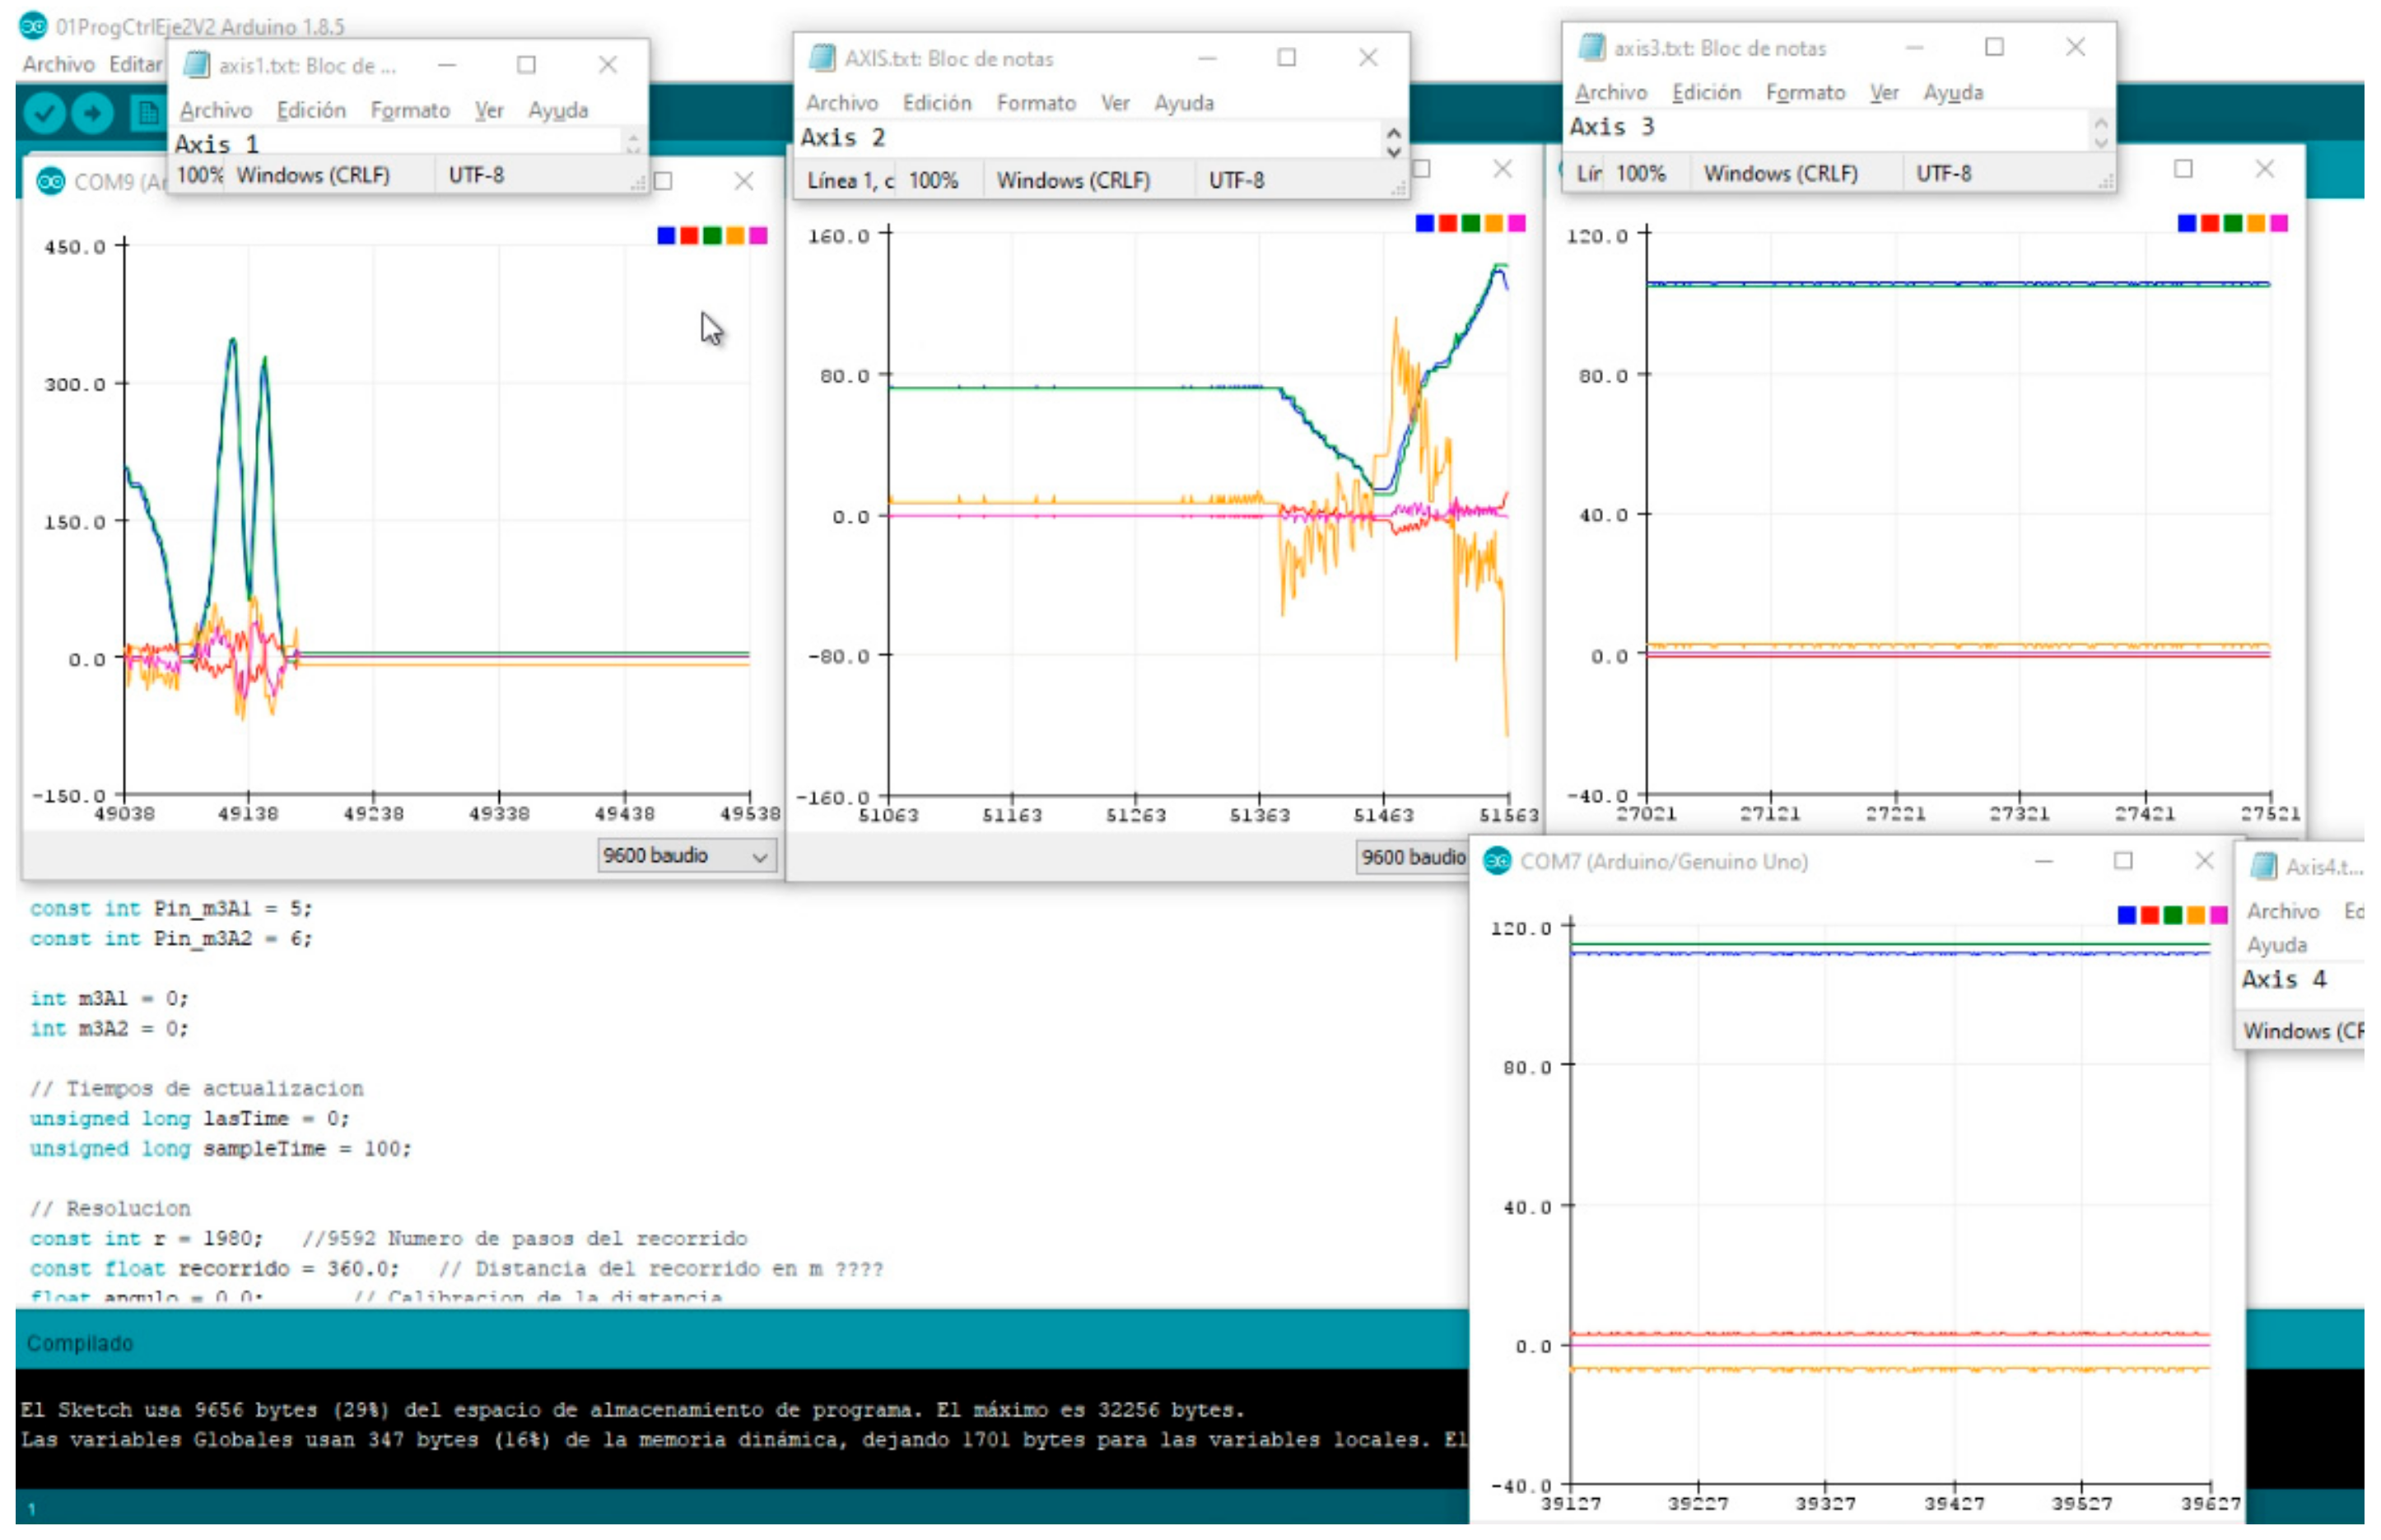Click the COM7 plotter window Arduino icon

point(1497,861)
